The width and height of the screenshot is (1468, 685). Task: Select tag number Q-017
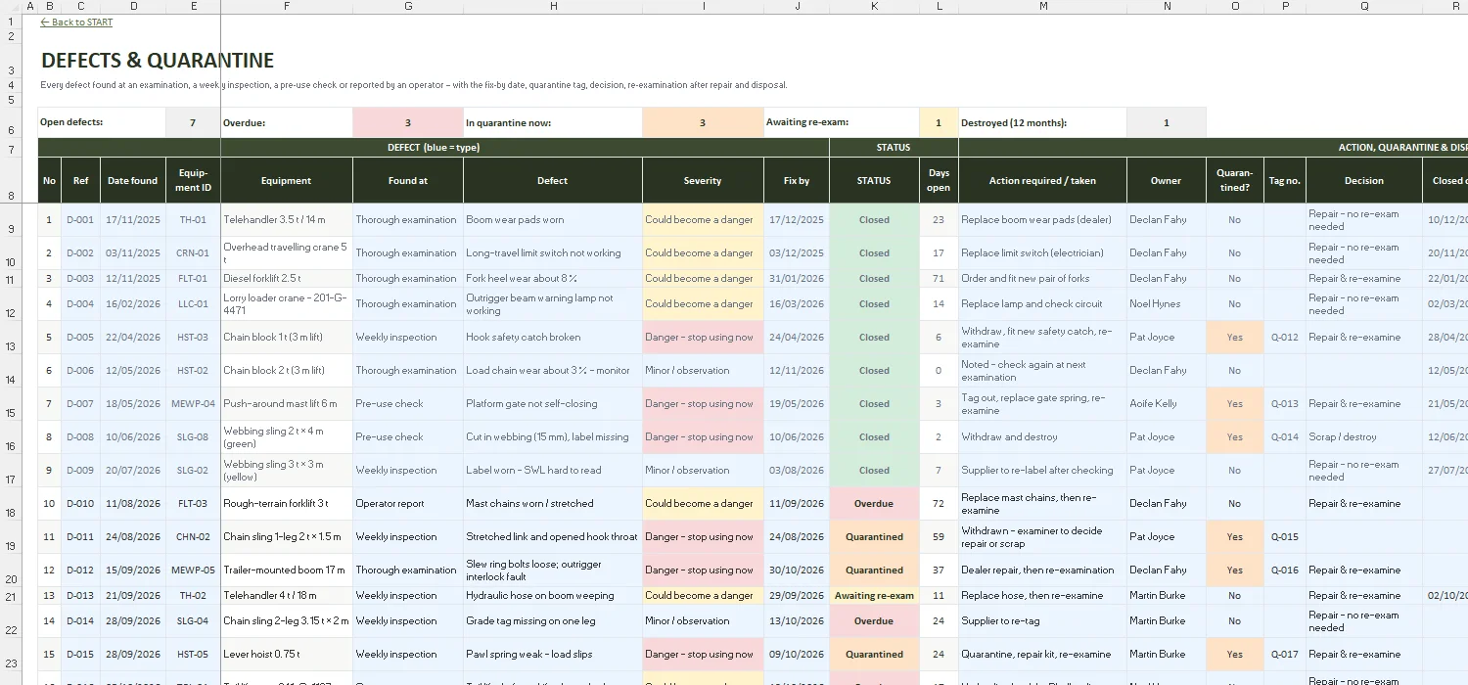coord(1285,655)
